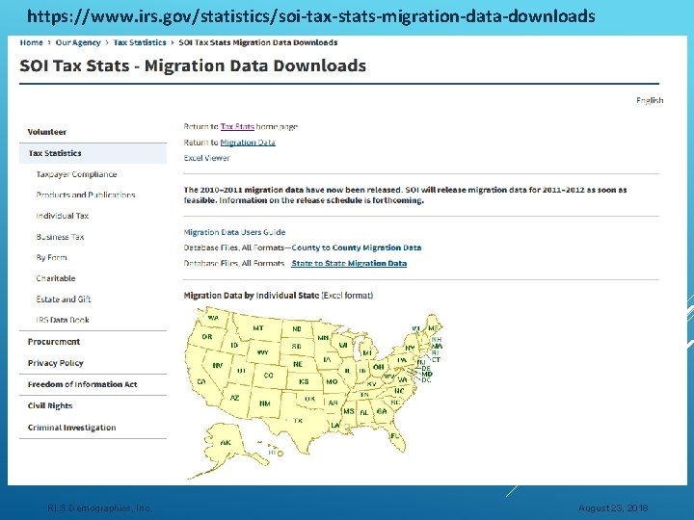Open the Our Agency breadcrumb
694x520 pixels.
coord(78,42)
